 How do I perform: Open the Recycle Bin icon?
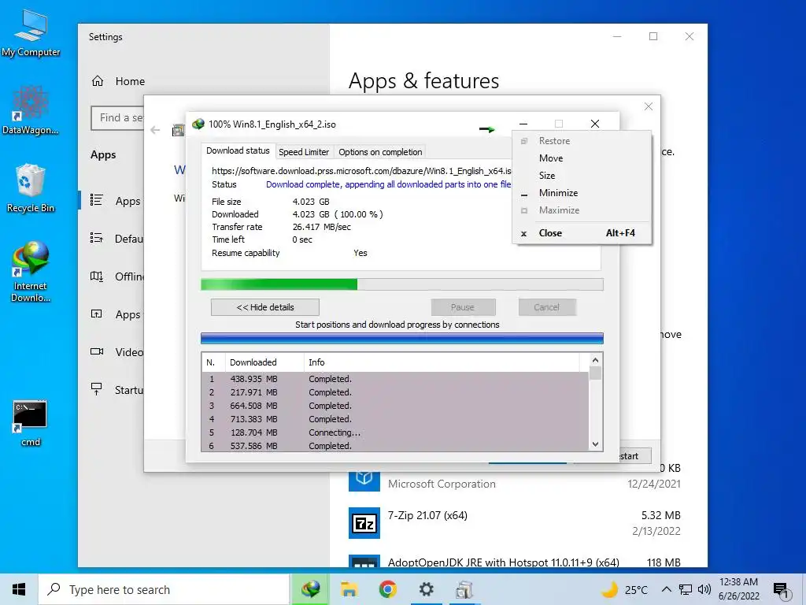[31, 187]
